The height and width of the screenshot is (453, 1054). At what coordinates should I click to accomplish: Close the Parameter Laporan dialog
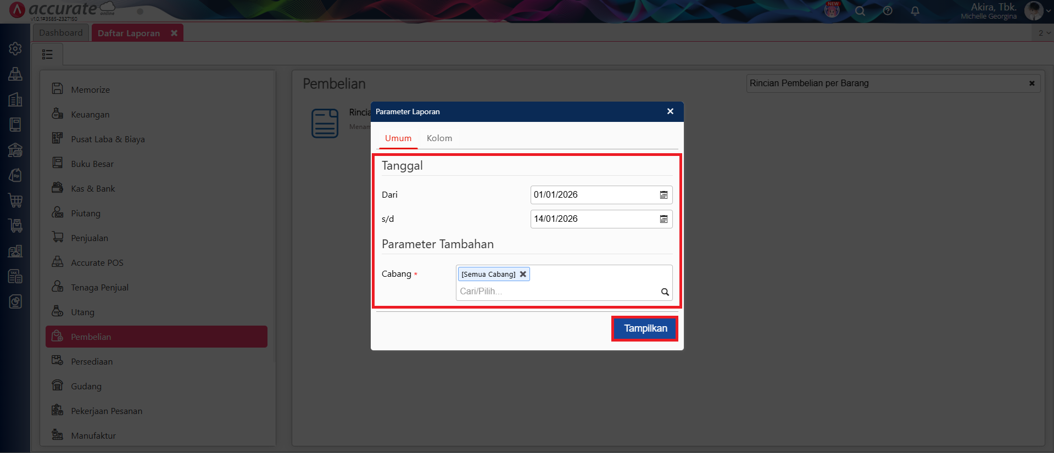(670, 111)
